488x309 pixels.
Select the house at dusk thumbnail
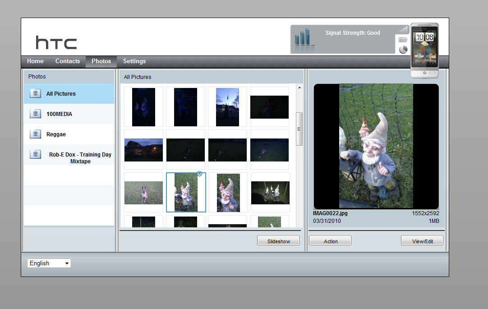(x=143, y=150)
